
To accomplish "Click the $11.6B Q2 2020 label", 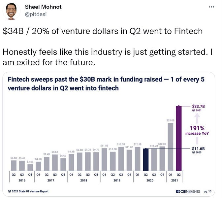I will pyautogui.click(x=198, y=150).
